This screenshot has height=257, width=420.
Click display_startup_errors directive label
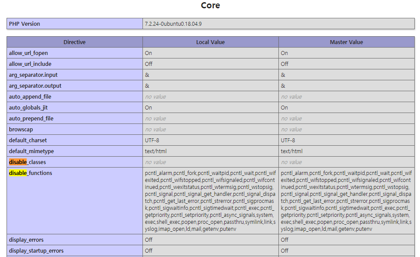tap(36, 251)
